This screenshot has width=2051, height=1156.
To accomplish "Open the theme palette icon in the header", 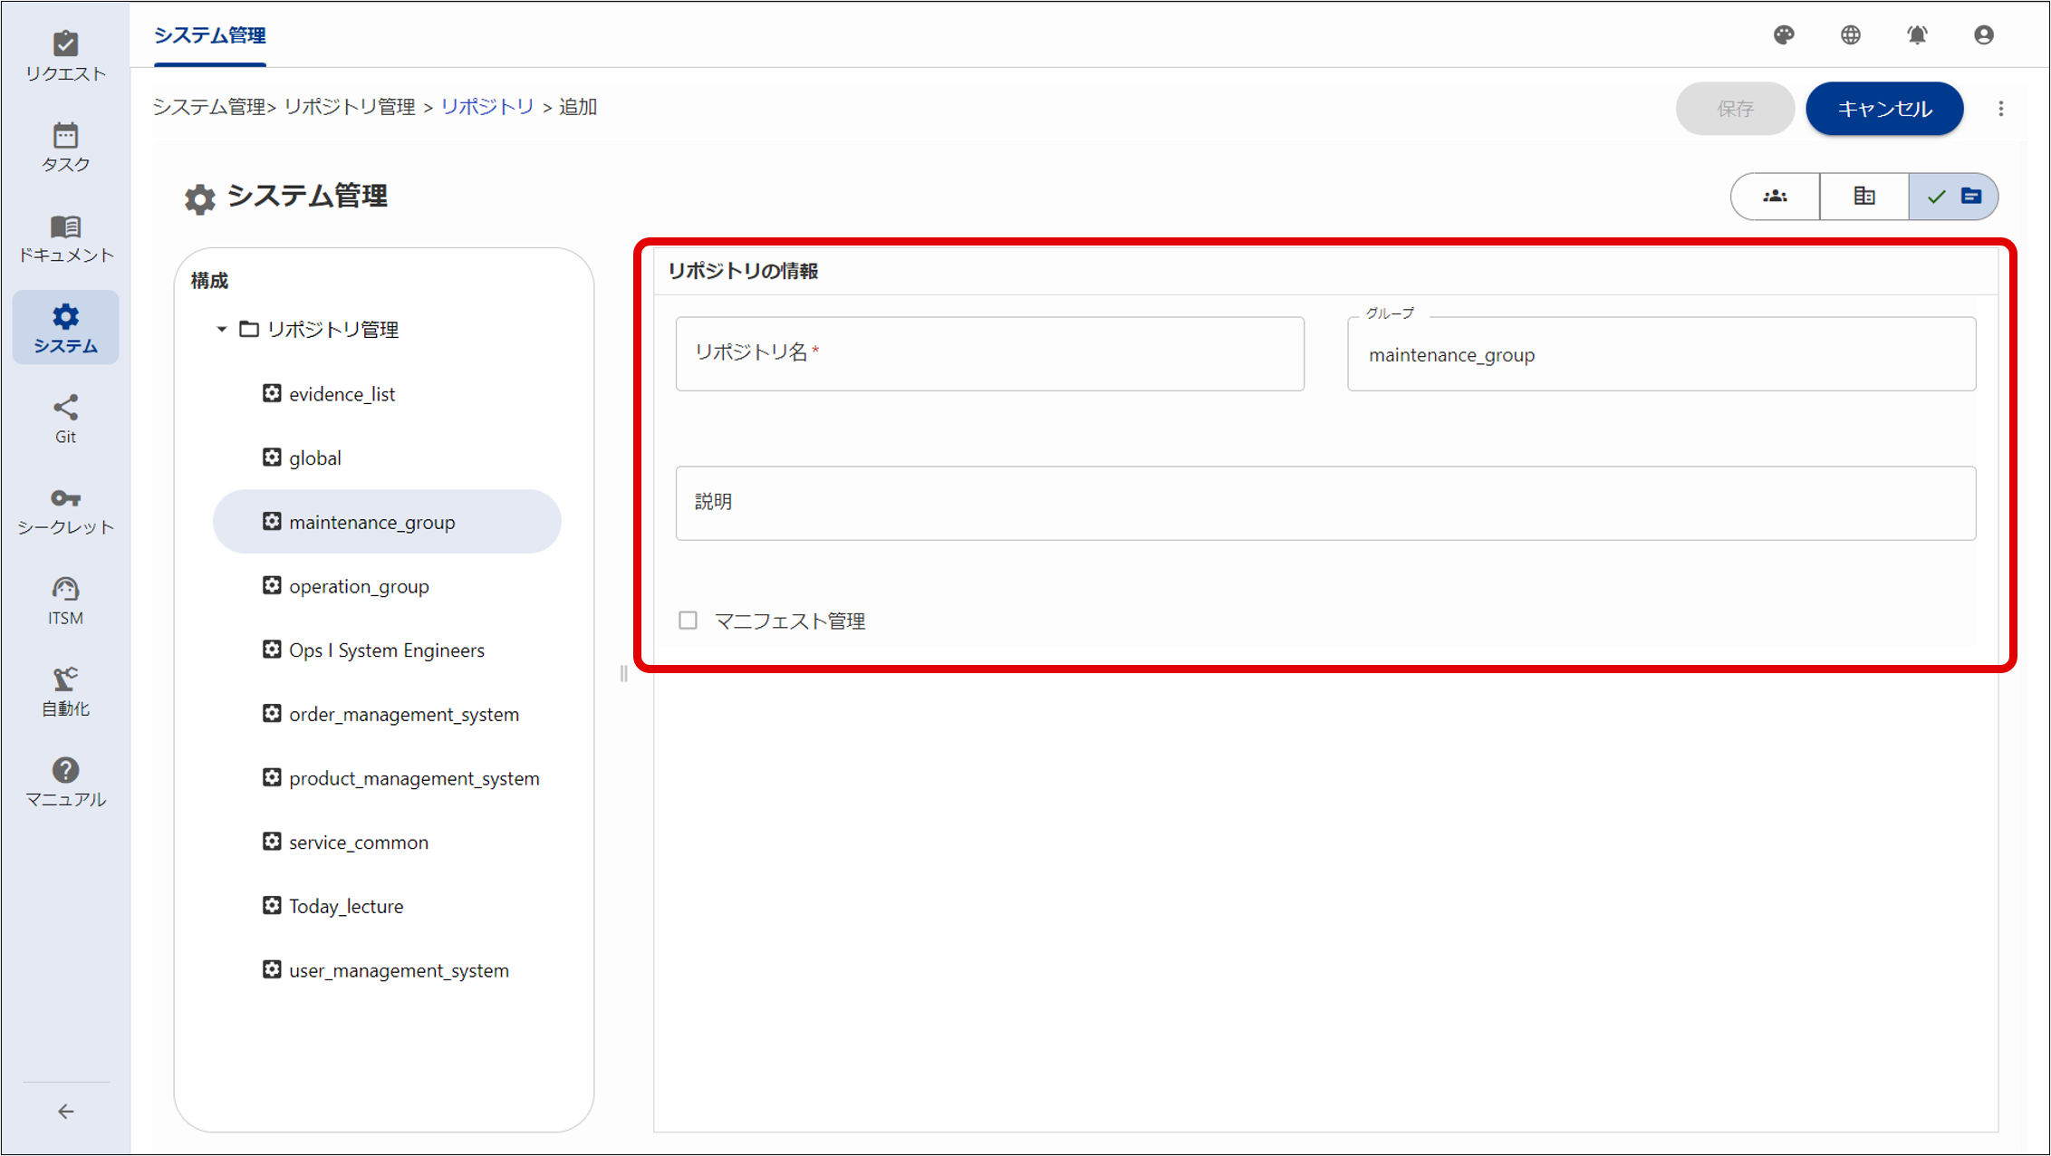I will 1783,35.
